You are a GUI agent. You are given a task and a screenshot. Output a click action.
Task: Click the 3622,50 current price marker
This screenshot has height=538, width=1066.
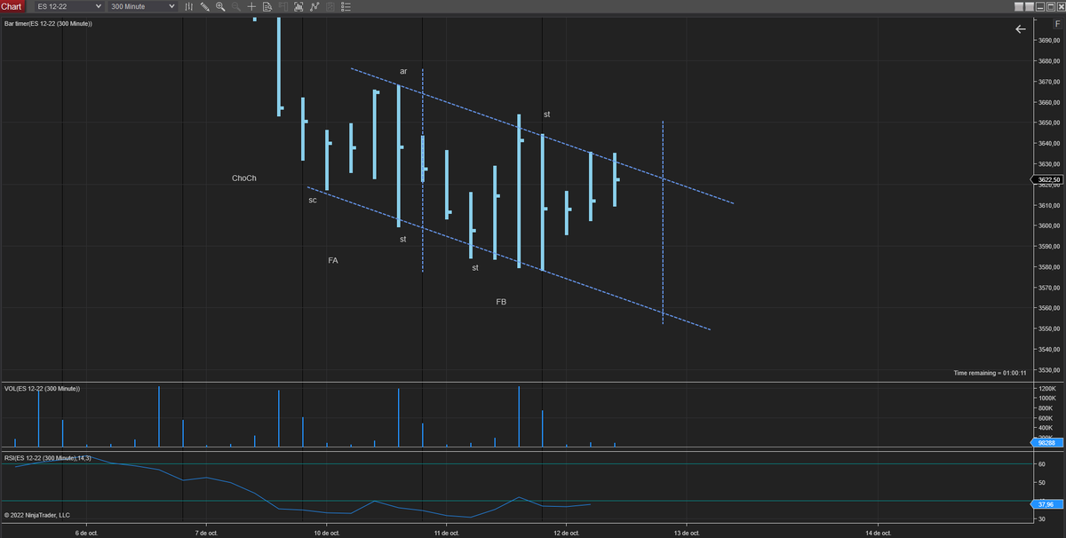pos(1047,180)
